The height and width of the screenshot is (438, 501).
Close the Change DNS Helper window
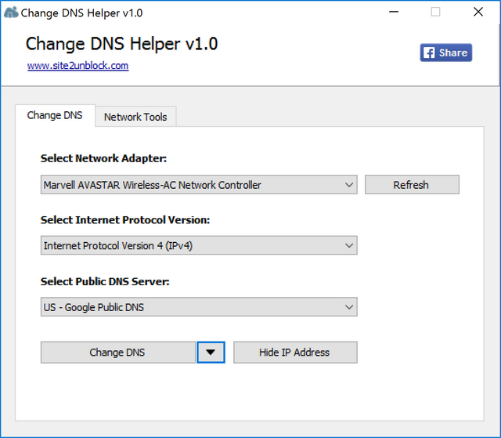click(478, 13)
